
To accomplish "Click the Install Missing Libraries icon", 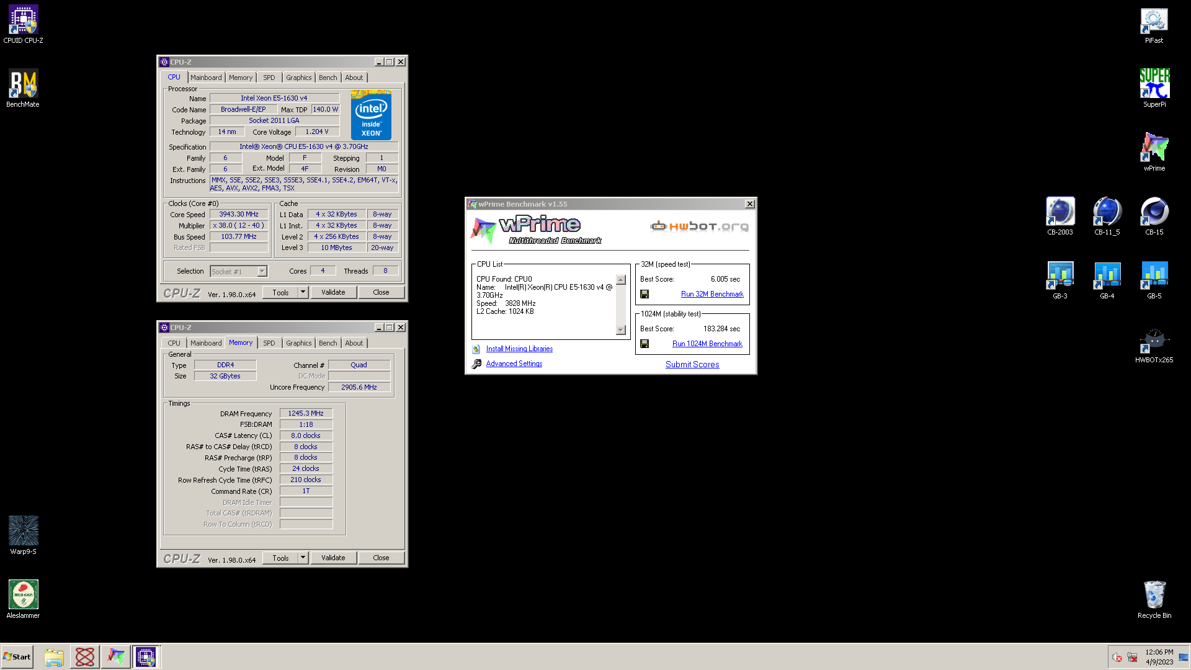I will coord(476,349).
